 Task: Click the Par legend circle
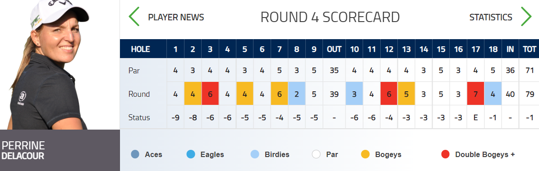tap(316, 154)
